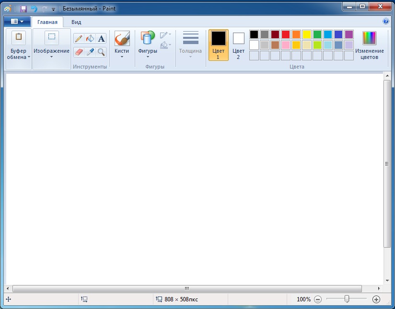This screenshot has height=309, width=395.
Task: Pick the green color swatch
Action: (x=317, y=34)
